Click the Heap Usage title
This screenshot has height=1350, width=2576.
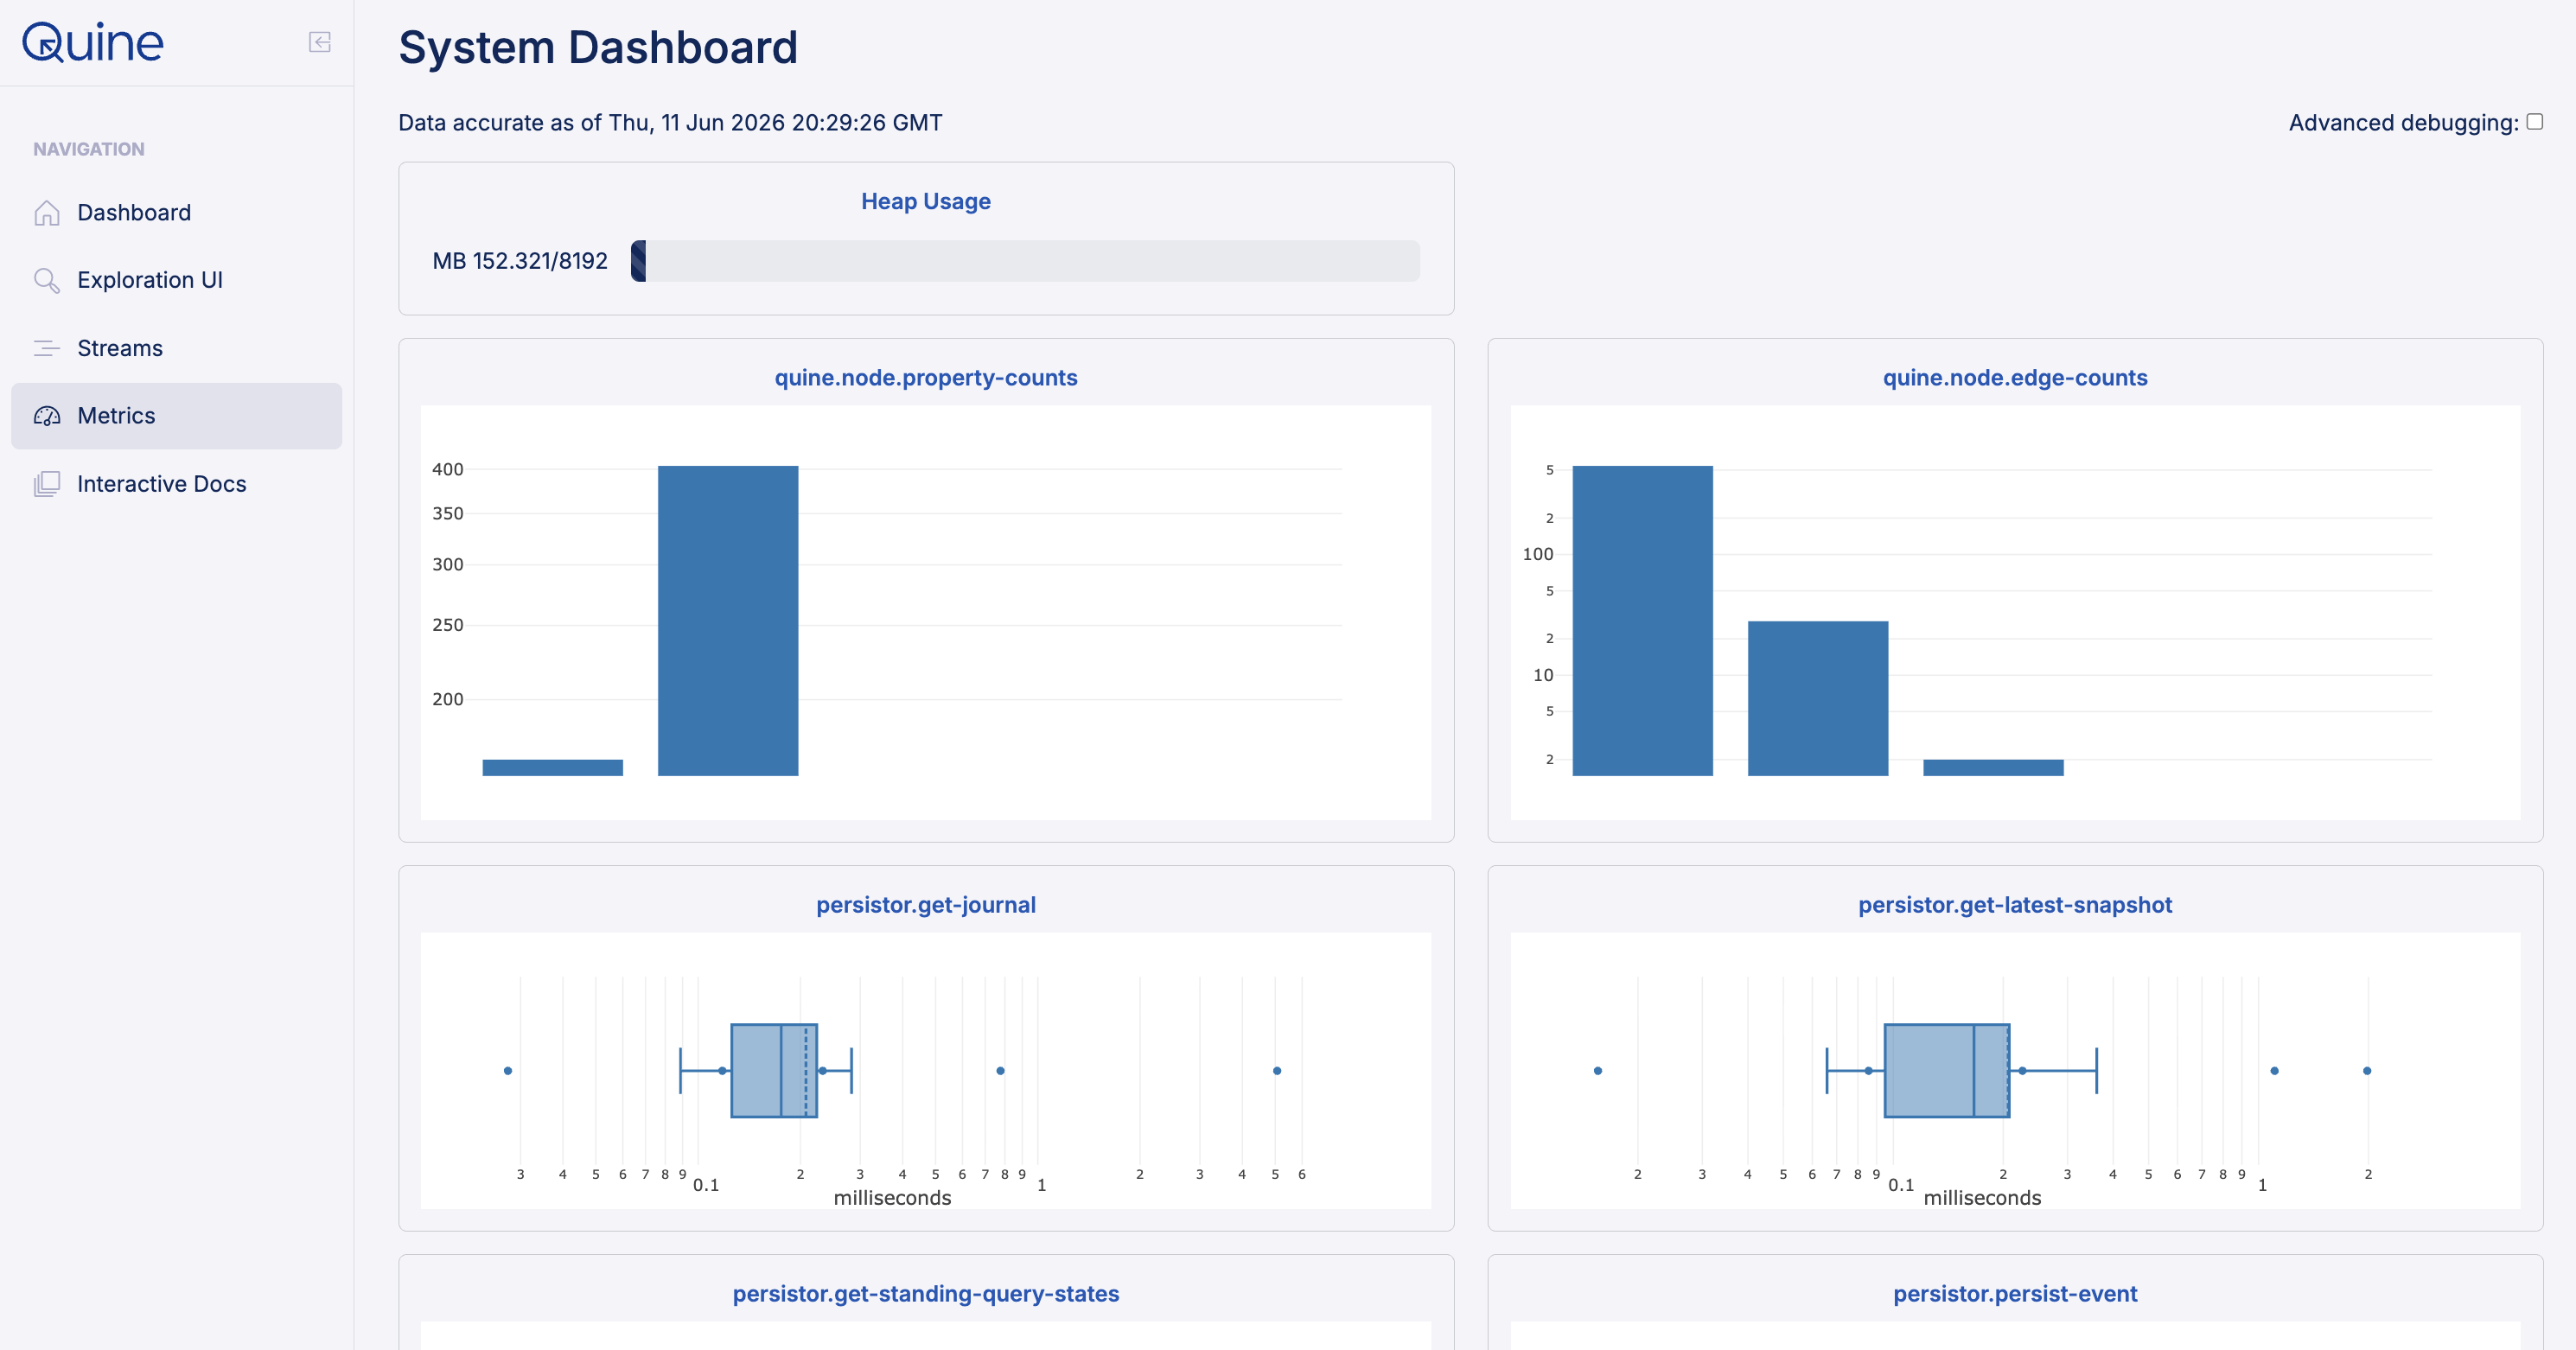tap(926, 201)
